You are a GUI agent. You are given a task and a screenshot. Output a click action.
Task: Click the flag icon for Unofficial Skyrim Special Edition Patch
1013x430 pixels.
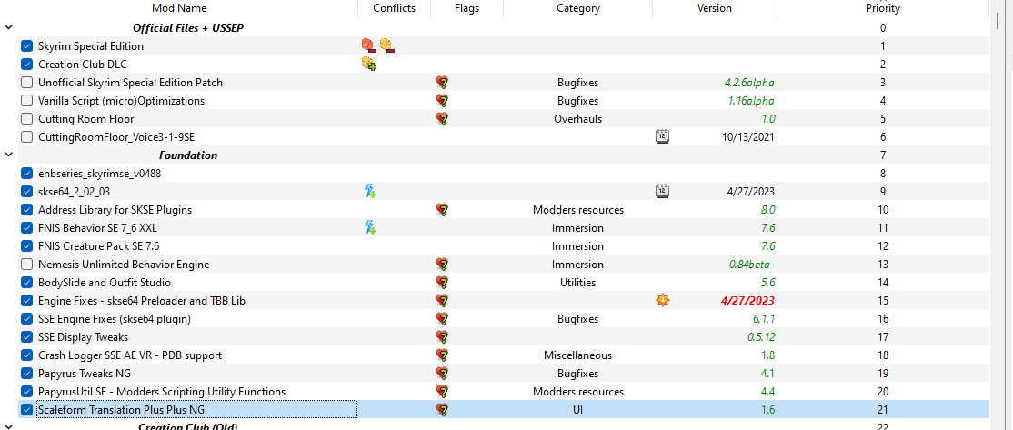click(442, 83)
